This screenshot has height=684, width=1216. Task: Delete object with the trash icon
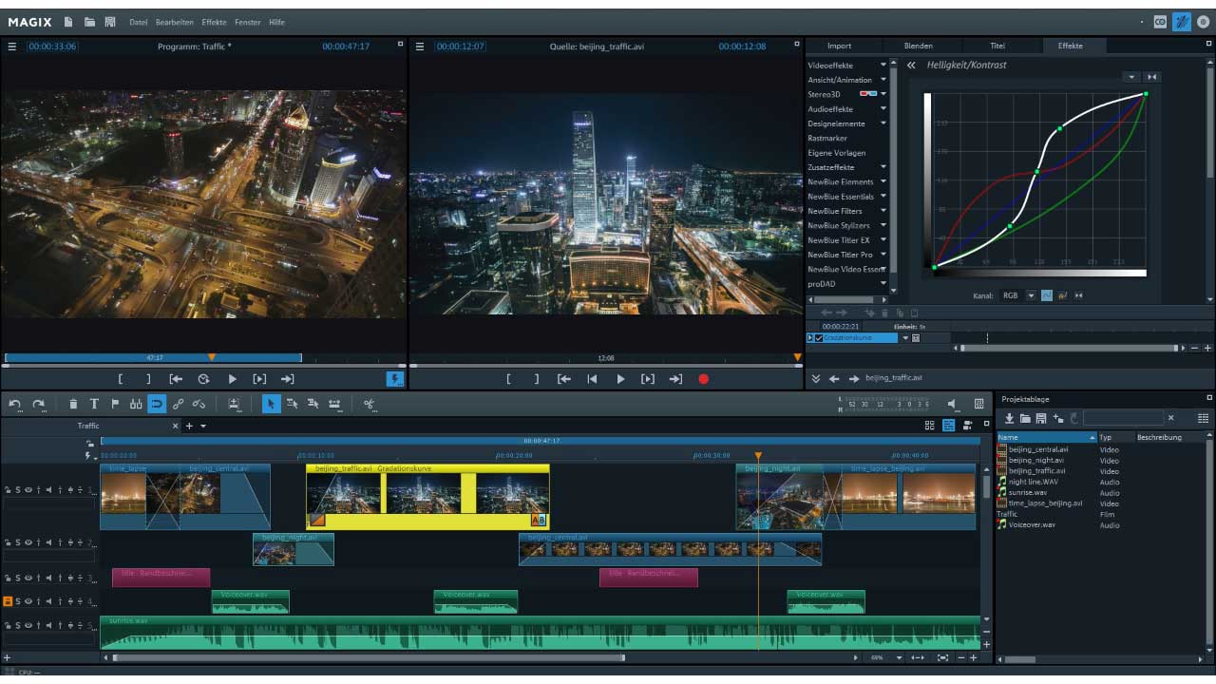(73, 405)
